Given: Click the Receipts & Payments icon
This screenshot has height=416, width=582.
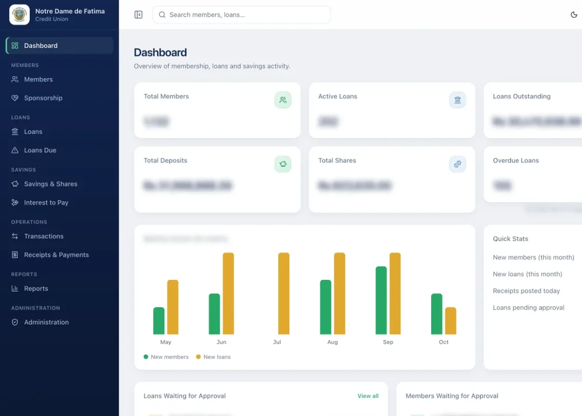Looking at the screenshot, I should point(15,255).
